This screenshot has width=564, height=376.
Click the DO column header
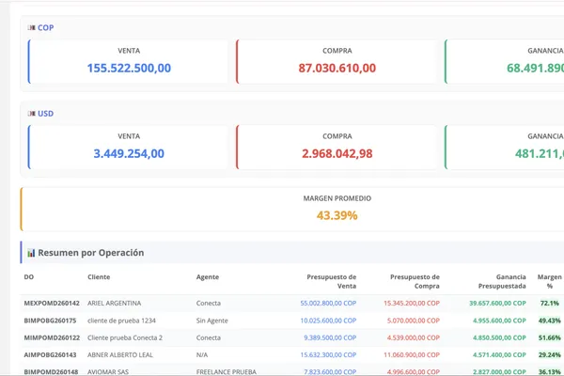pos(29,277)
